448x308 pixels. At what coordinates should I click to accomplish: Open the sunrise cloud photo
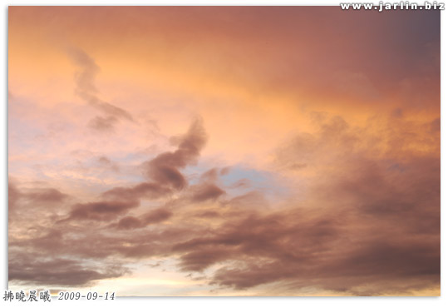[x=224, y=152]
